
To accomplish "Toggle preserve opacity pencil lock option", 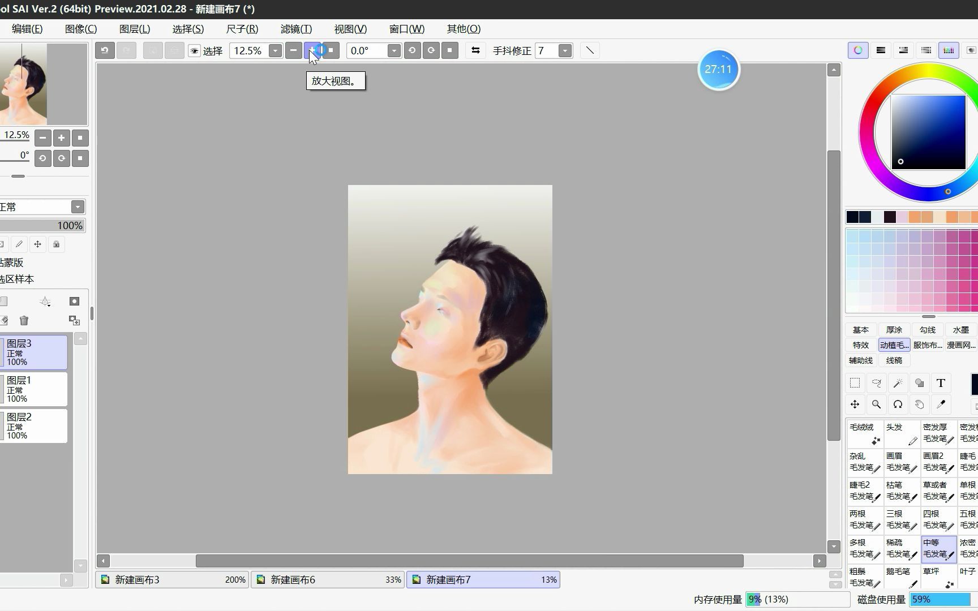I will click(x=19, y=244).
